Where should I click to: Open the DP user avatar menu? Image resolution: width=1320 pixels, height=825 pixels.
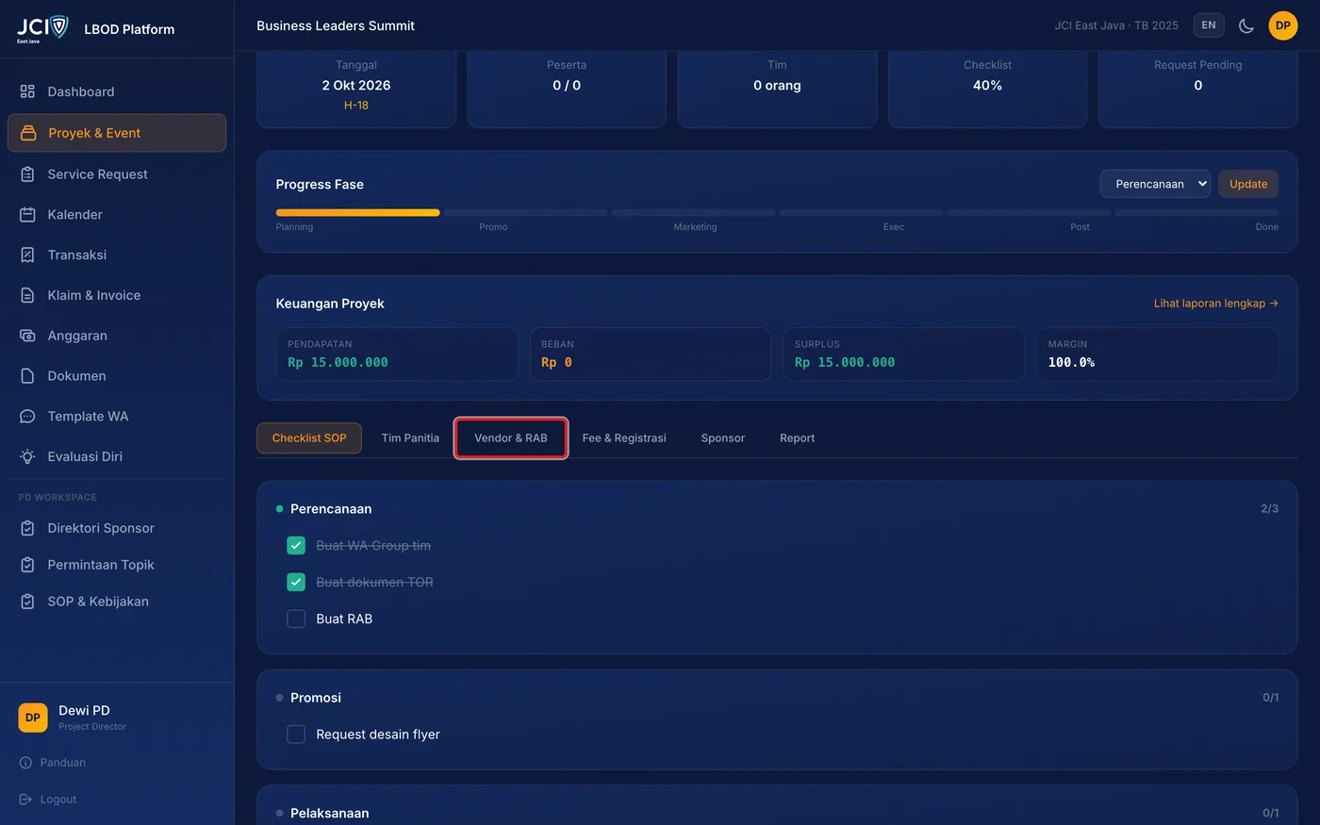tap(1283, 25)
